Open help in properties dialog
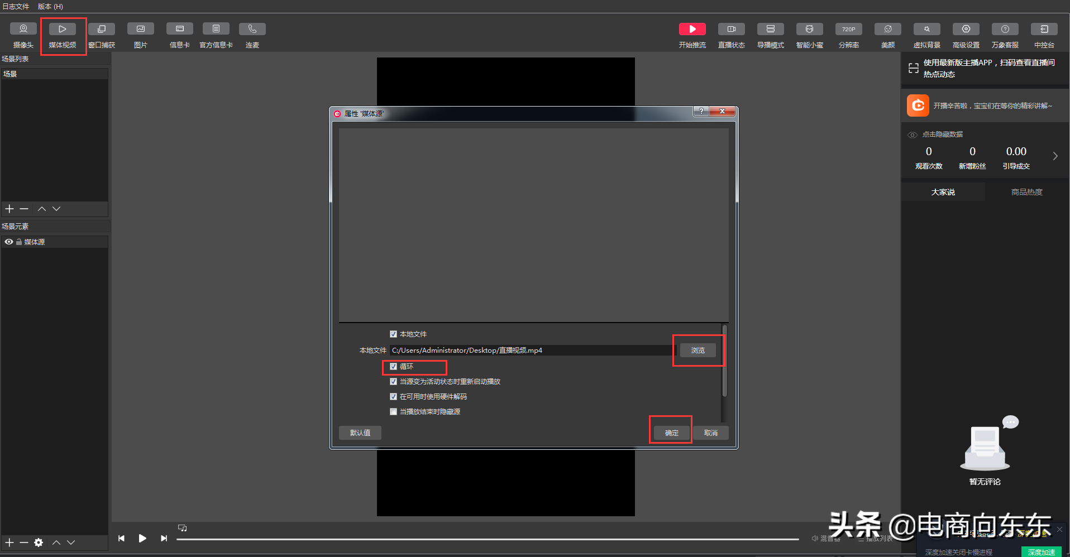This screenshot has height=557, width=1070. tap(701, 111)
